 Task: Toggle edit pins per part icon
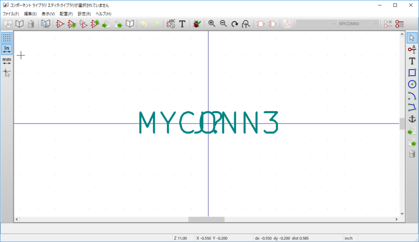pos(388,24)
